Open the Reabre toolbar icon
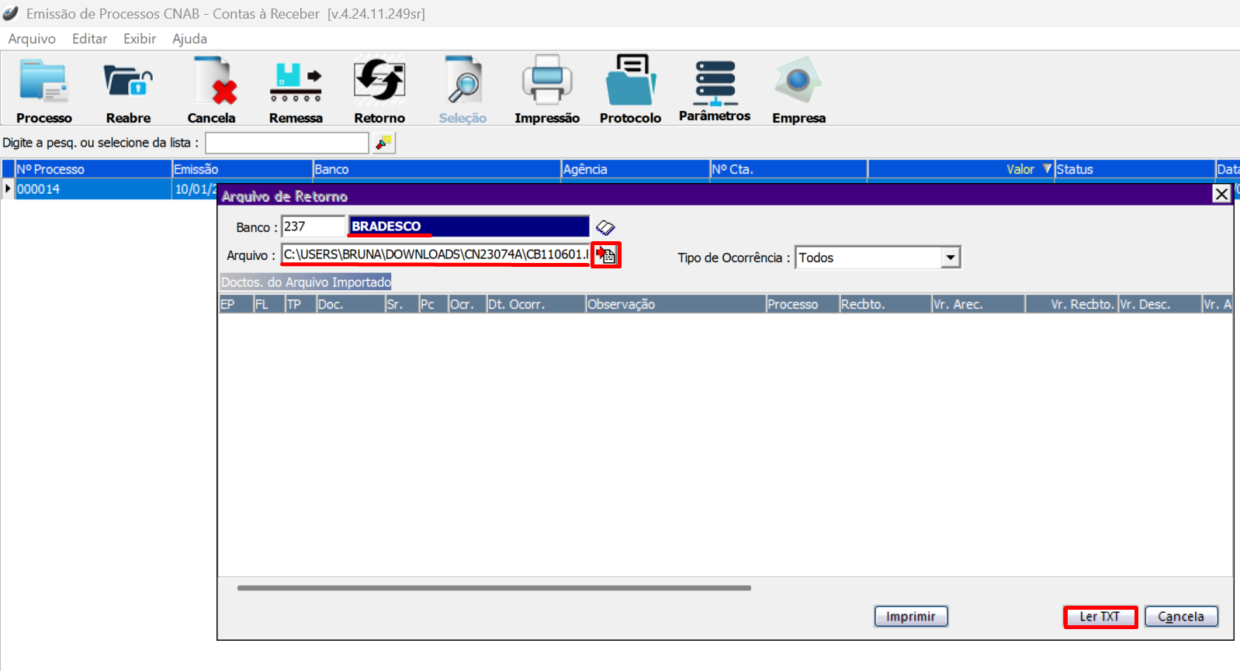The width and height of the screenshot is (1240, 671). coord(128,82)
